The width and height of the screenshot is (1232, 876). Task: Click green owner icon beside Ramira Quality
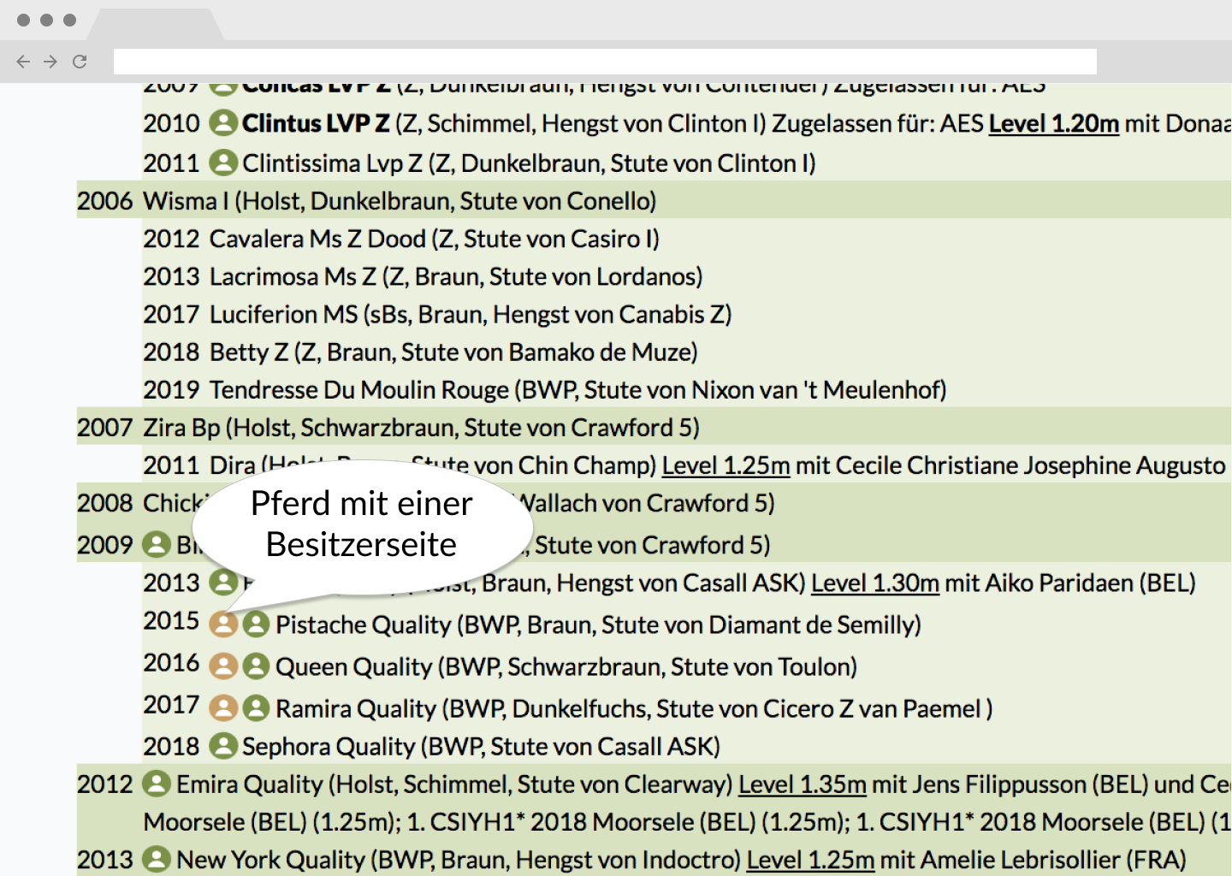[256, 708]
